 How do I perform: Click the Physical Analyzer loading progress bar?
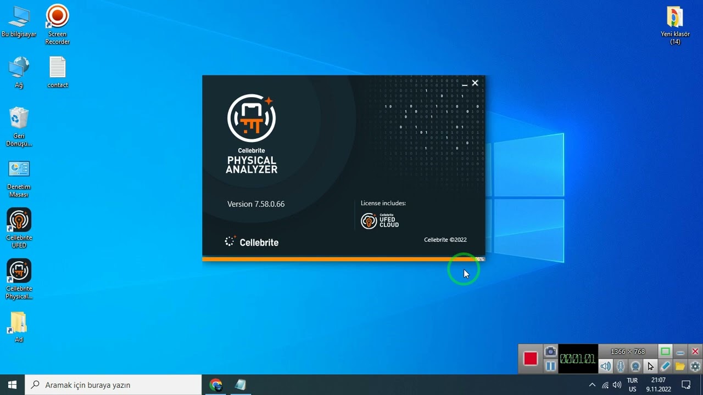343,259
